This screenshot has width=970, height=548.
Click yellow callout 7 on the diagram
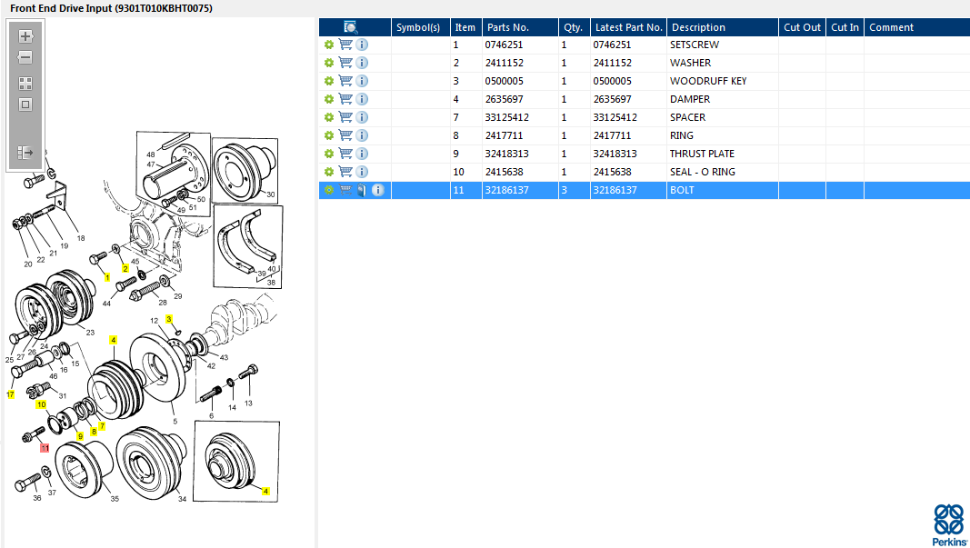(102, 425)
